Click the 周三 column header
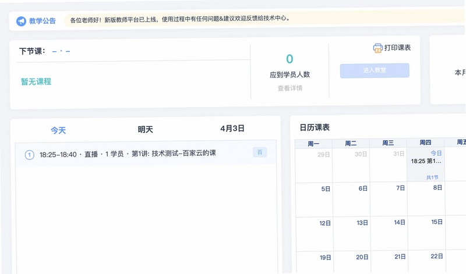The image size is (466, 274). [388, 143]
